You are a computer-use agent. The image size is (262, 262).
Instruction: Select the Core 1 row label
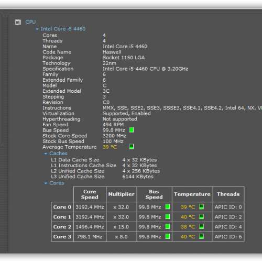62,217
